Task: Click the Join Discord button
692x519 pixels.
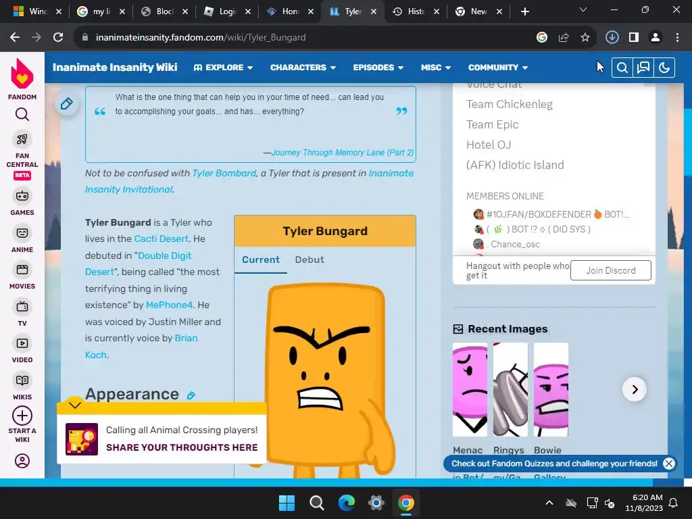Action: pos(611,270)
